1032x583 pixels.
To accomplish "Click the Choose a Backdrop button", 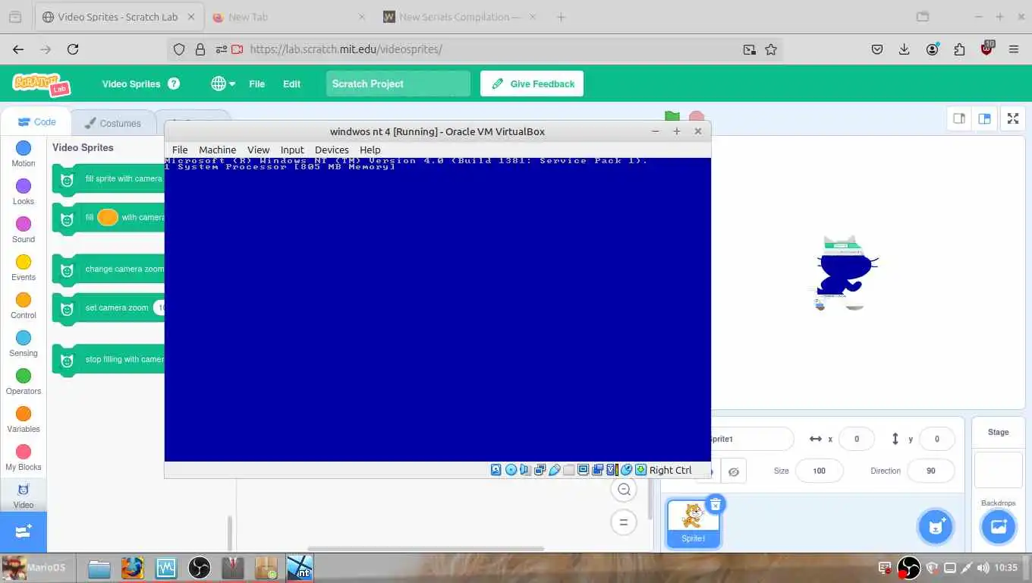I will pos(999,527).
